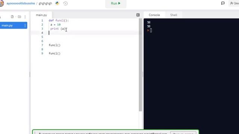Click the editor vertical scrollbar
The height and width of the screenshot is (134, 239).
[140, 65]
